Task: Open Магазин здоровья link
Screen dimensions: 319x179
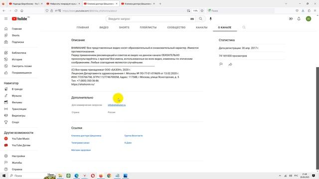Action: click(81, 150)
